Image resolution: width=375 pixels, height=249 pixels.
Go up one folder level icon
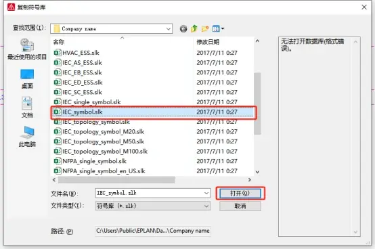(194, 28)
